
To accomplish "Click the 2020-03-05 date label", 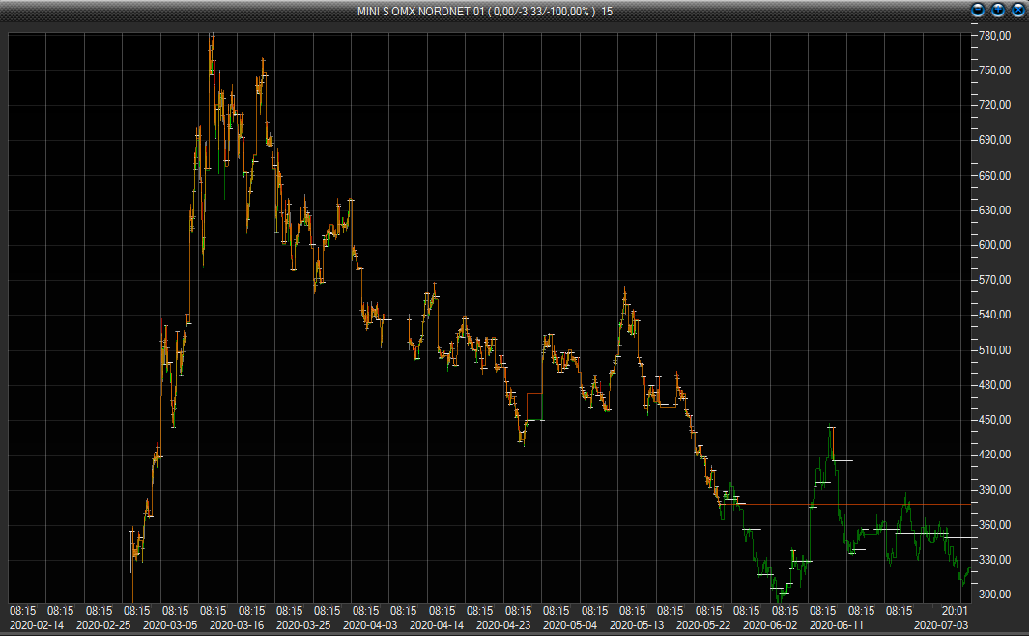I will coord(170,625).
